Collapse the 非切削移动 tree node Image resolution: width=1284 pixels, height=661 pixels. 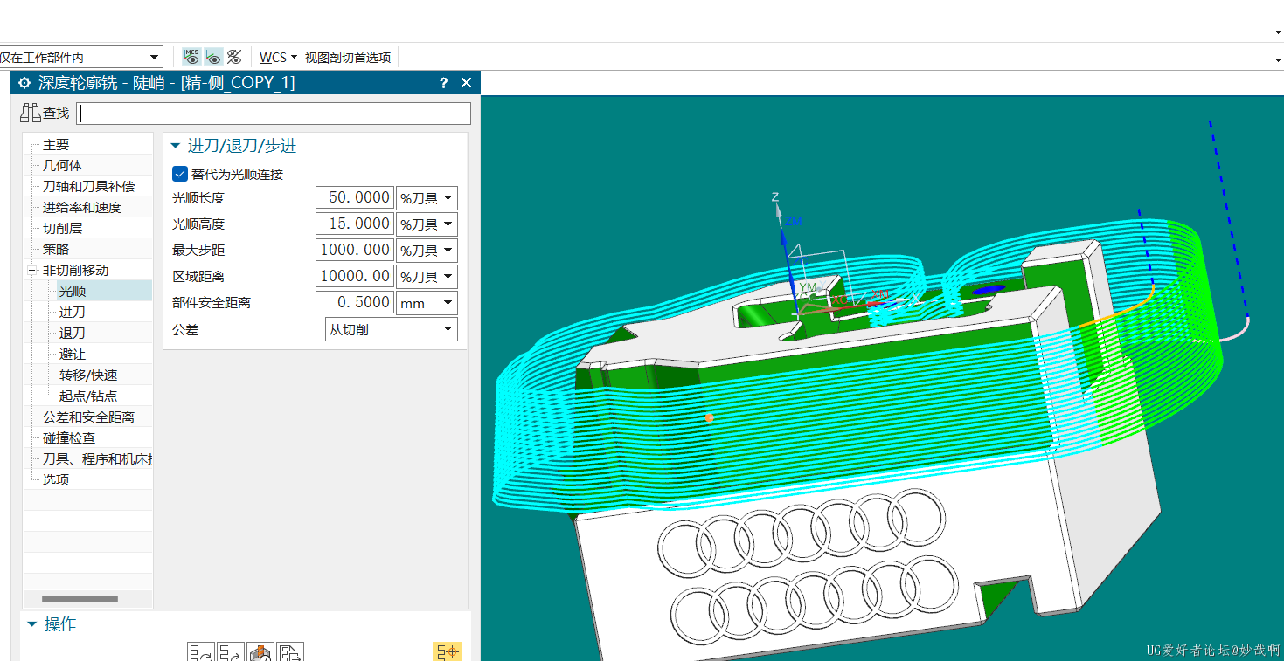point(32,271)
